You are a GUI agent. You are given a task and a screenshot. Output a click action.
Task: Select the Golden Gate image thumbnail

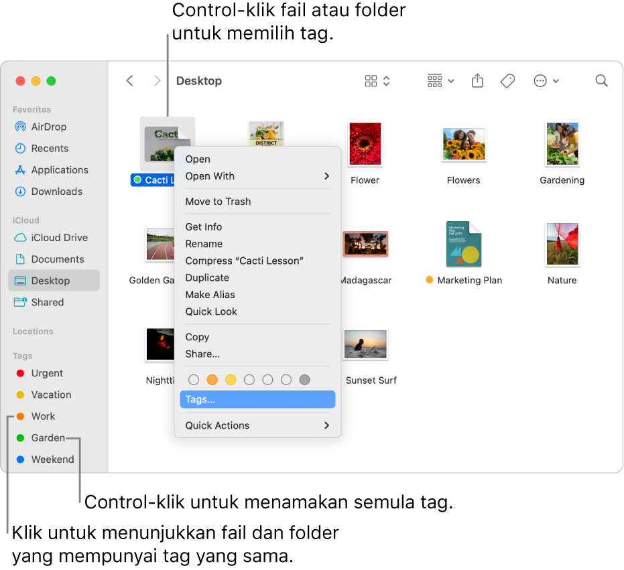pyautogui.click(x=160, y=244)
